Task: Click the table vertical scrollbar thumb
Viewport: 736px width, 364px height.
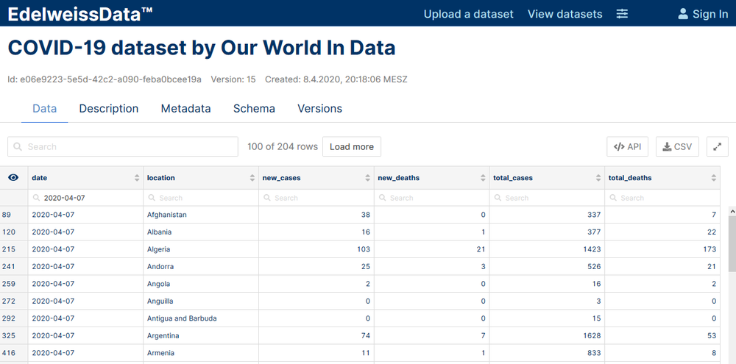Action: (732, 243)
